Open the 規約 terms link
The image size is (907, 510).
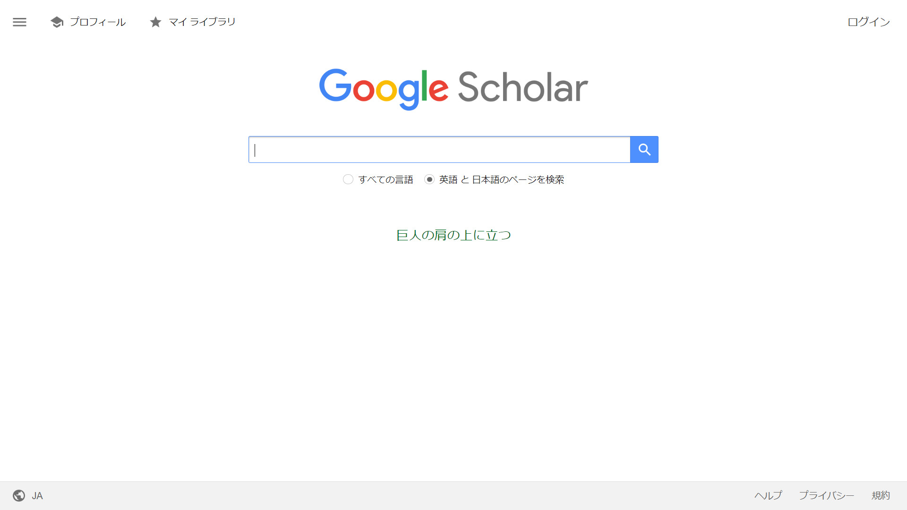[x=881, y=495]
